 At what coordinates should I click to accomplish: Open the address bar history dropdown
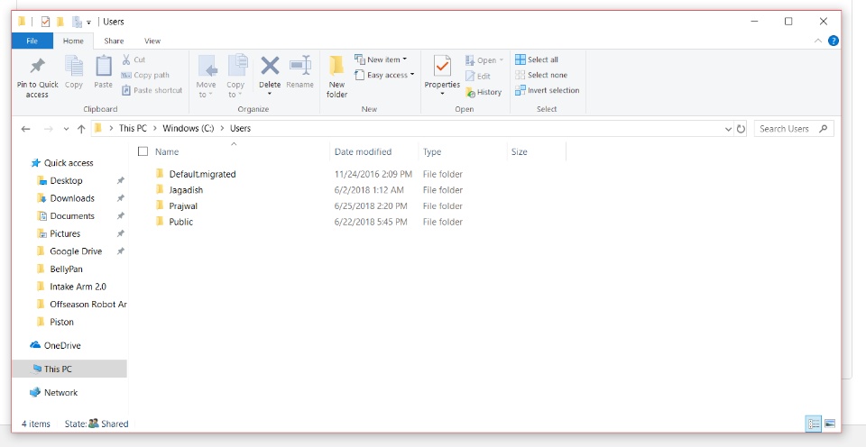coord(728,129)
